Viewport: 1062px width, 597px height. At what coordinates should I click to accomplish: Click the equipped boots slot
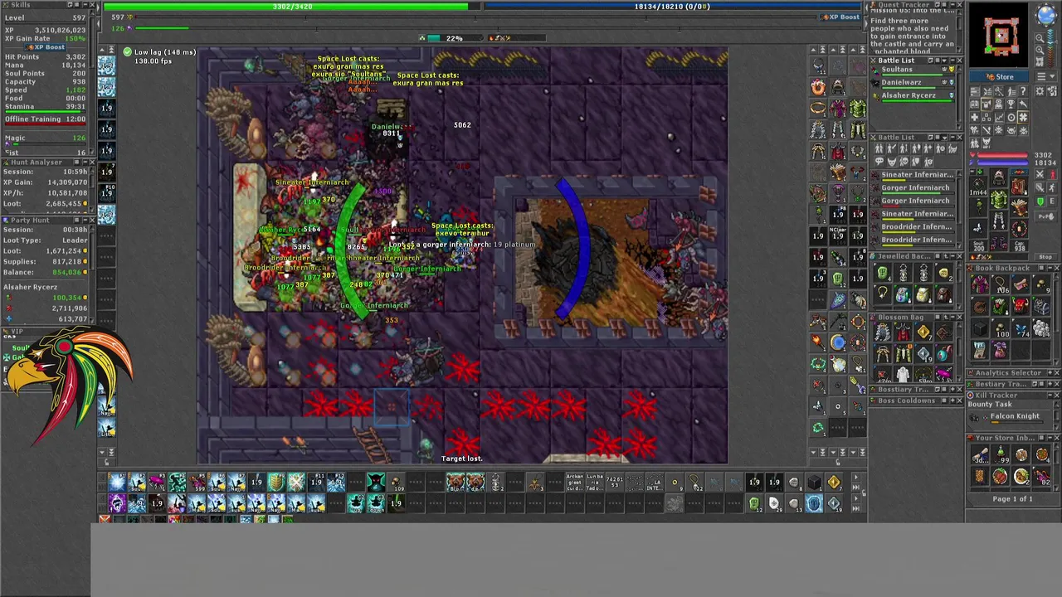999,243
